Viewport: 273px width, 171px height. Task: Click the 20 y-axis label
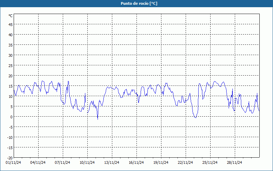(11, 76)
